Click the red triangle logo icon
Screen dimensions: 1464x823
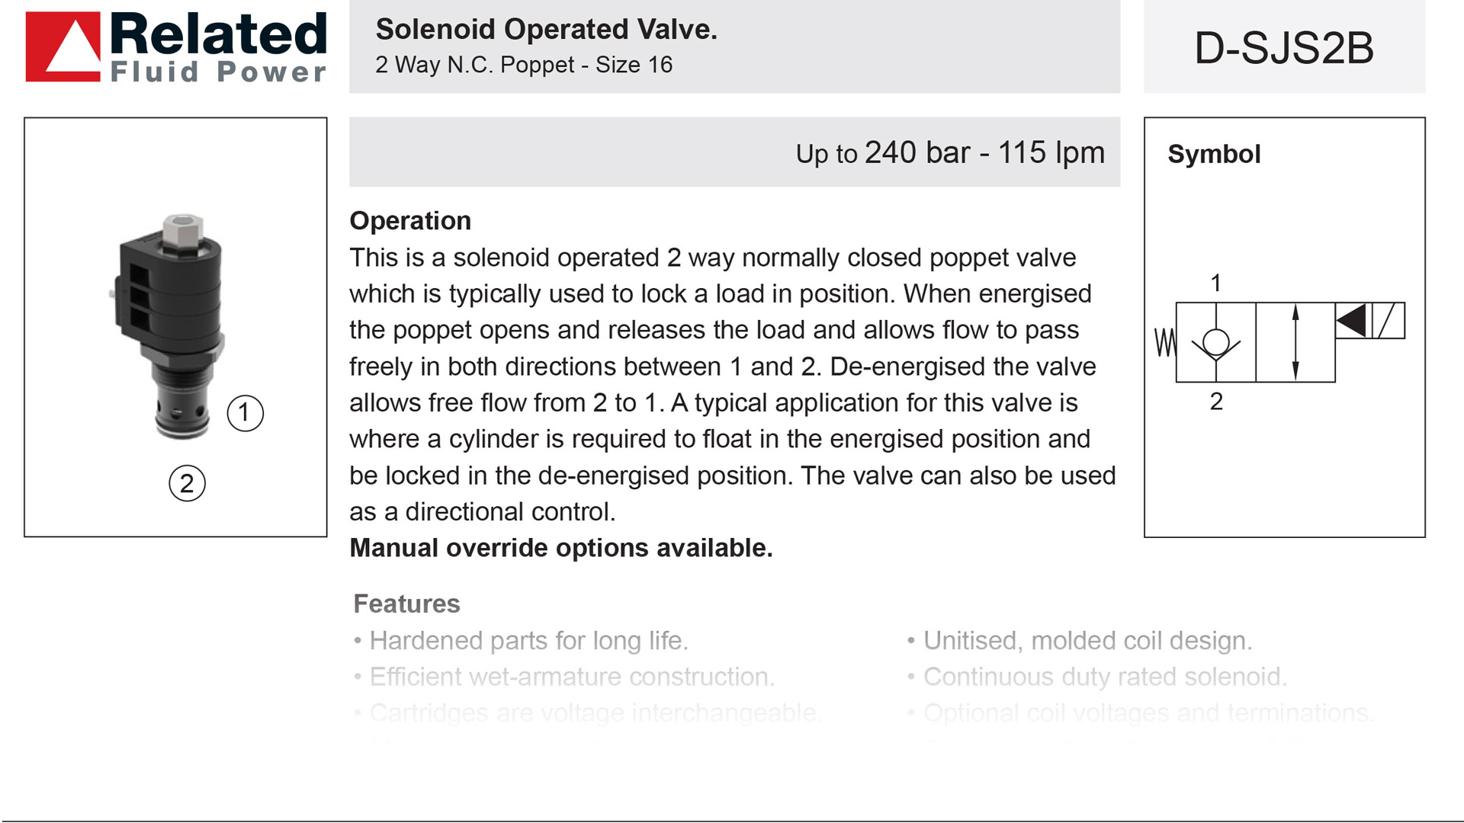(x=63, y=46)
